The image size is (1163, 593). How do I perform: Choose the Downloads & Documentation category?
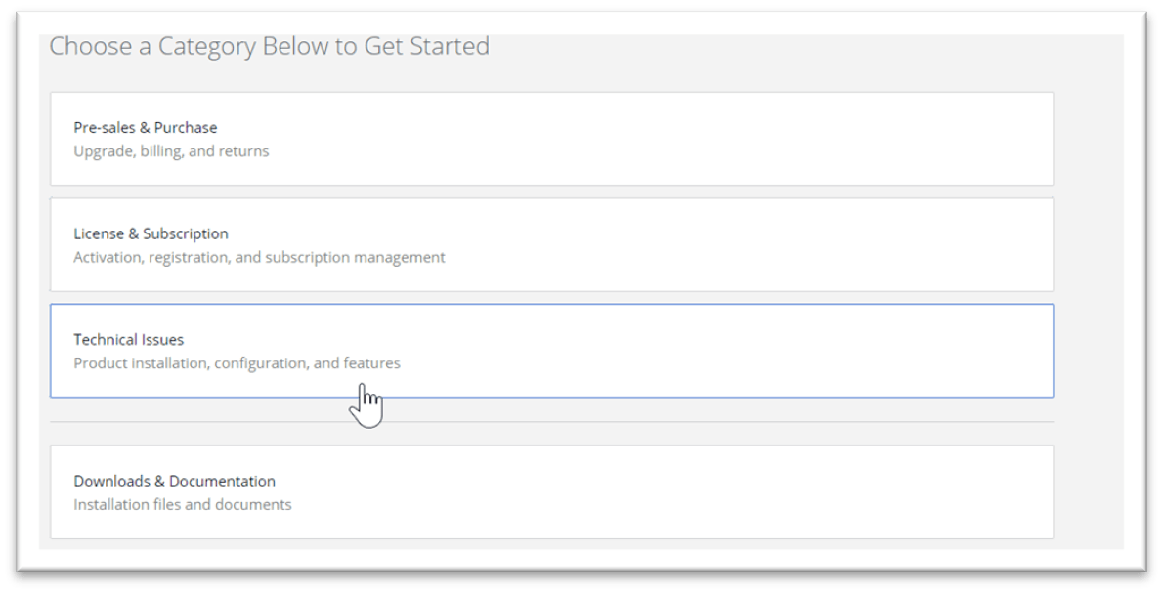(551, 491)
